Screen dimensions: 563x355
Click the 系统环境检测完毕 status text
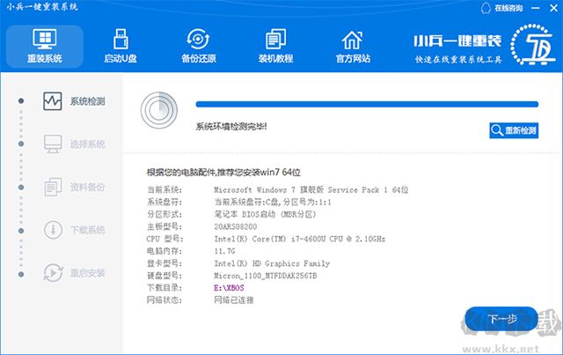coord(231,127)
